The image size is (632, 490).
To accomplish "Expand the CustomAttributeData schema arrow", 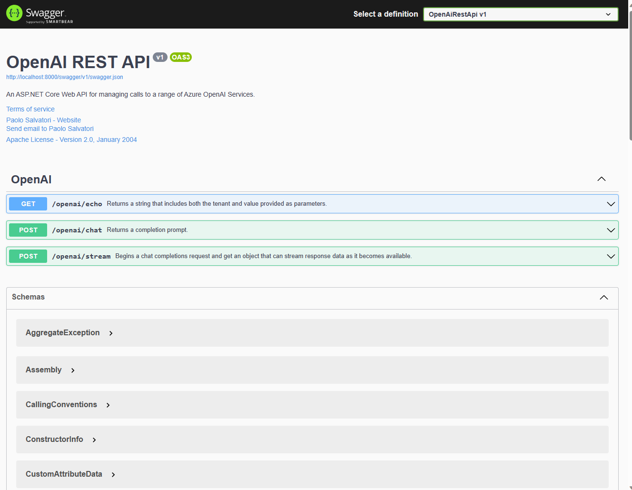I will pos(113,475).
